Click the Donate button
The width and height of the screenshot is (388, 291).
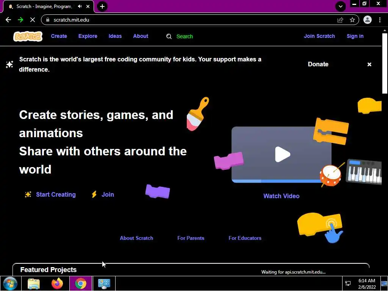(x=318, y=64)
